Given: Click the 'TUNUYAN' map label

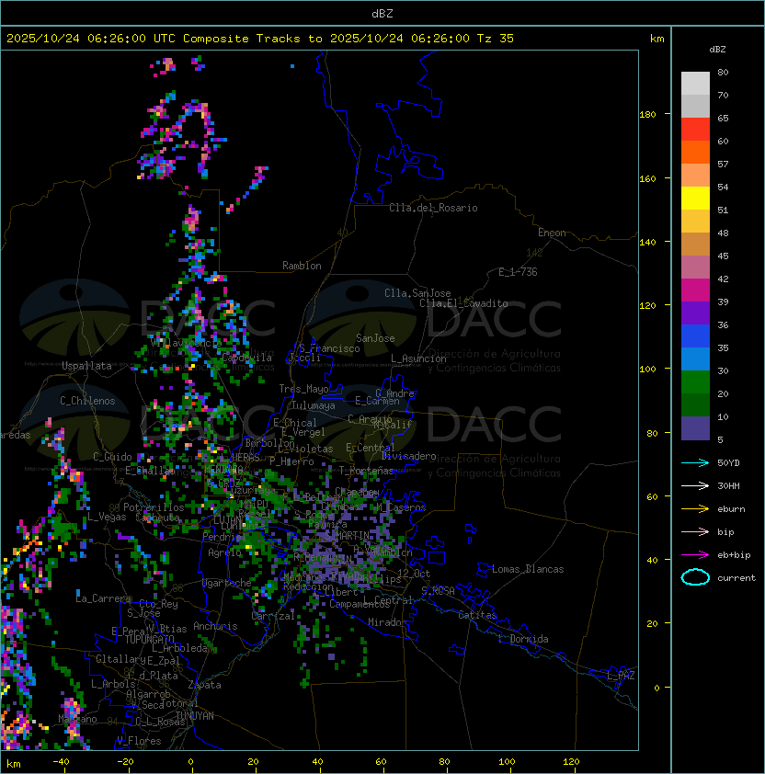Looking at the screenshot, I should pyautogui.click(x=195, y=716).
